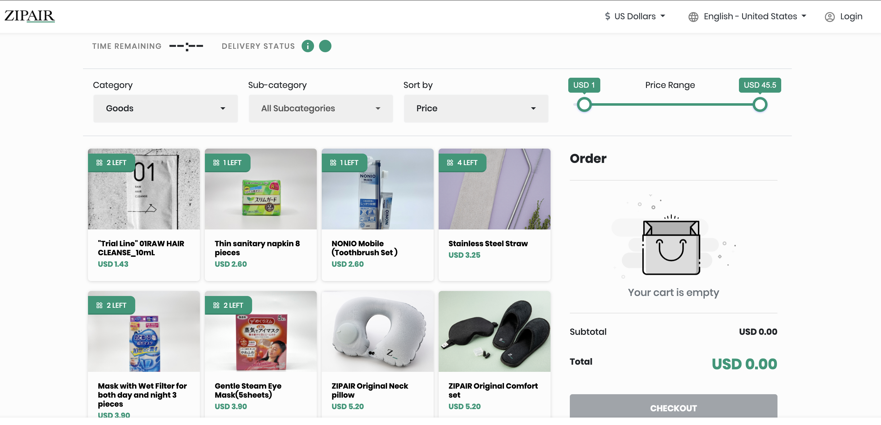
Task: Click the USD 1 minimum price slider handle
Action: 584,105
